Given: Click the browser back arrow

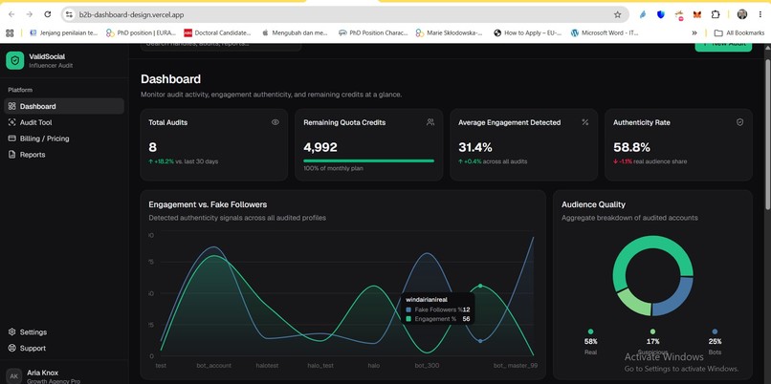Looking at the screenshot, I should tap(11, 14).
